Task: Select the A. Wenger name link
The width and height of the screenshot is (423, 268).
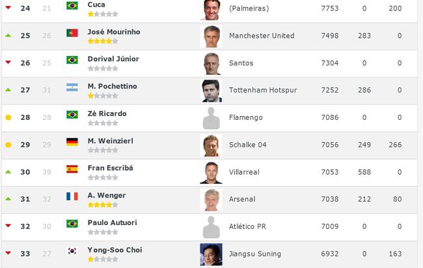Action: pos(107,195)
